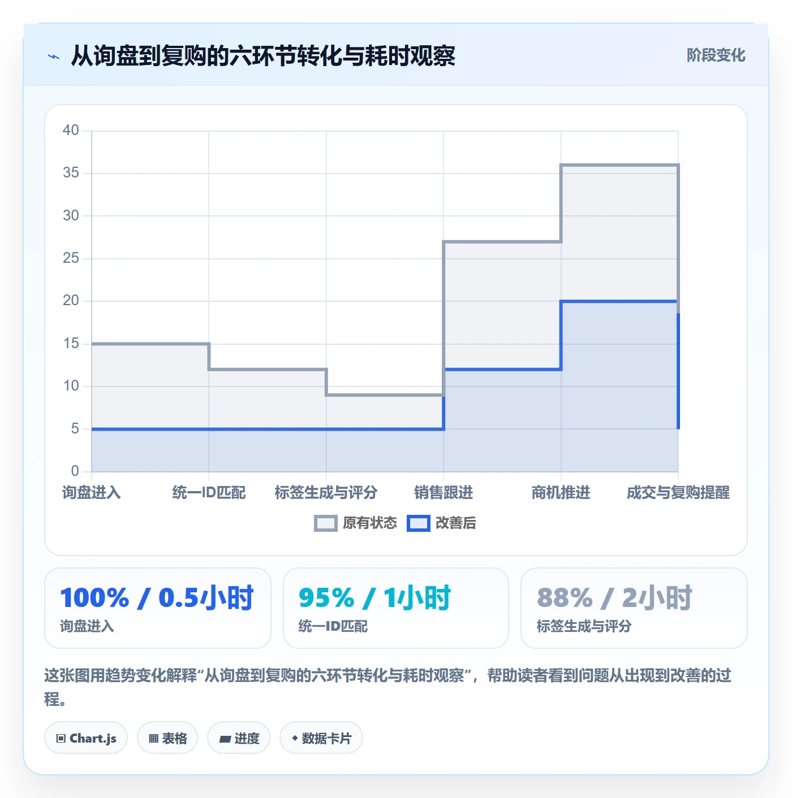Click the 阶段变化 label in header

pos(716,55)
